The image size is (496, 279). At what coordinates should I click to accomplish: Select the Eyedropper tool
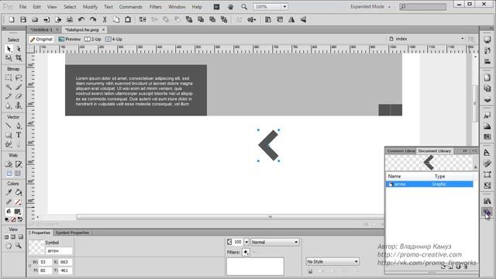click(9, 192)
